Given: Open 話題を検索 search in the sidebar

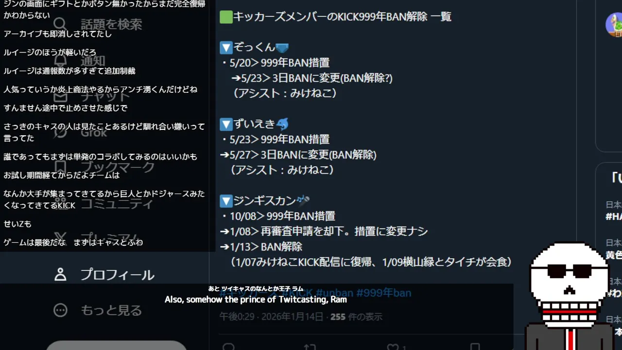Looking at the screenshot, I should pyautogui.click(x=98, y=24).
